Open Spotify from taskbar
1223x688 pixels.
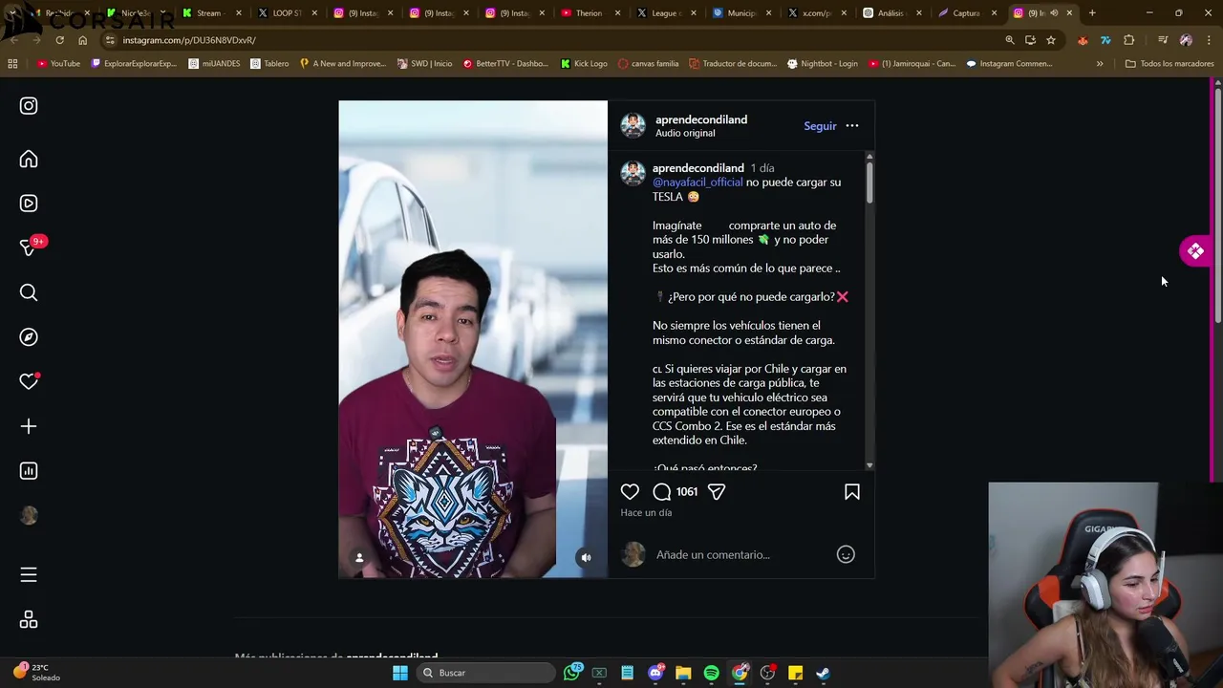(711, 673)
